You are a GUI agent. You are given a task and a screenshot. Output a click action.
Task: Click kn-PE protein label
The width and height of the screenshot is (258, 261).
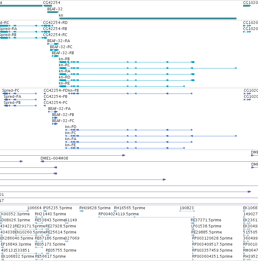point(71,145)
